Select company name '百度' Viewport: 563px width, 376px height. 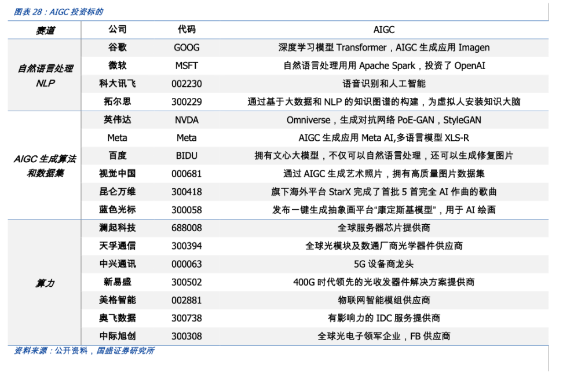tap(118, 155)
